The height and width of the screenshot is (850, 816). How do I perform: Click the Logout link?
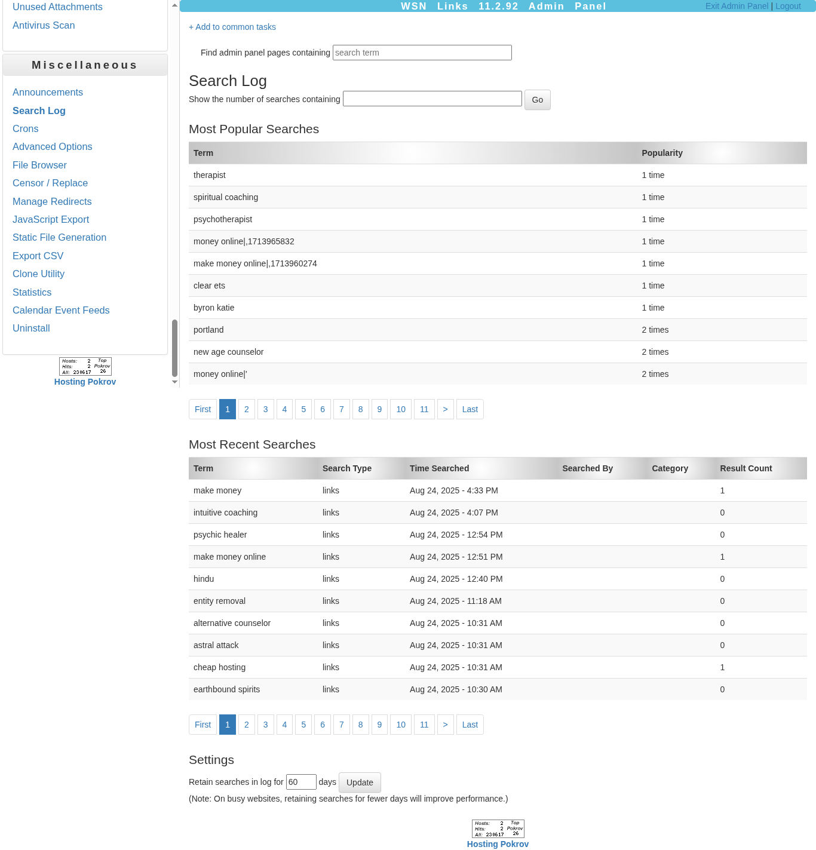pyautogui.click(x=788, y=6)
